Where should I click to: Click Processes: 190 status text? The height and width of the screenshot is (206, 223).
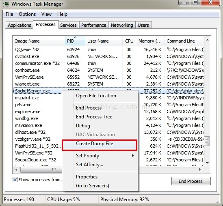tap(19, 200)
